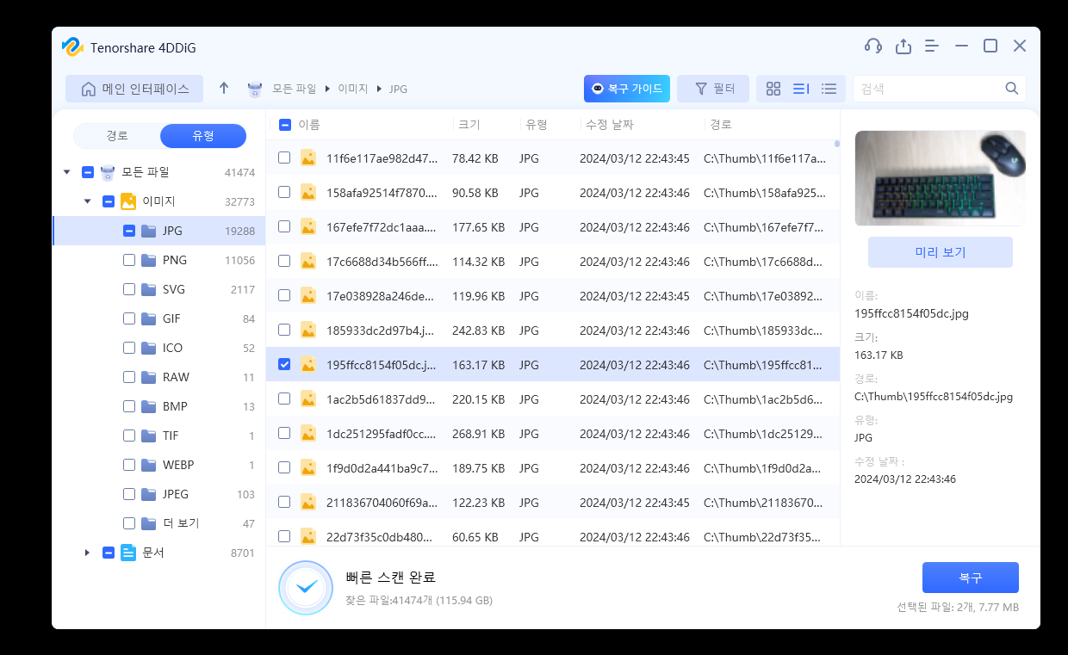1068x655 pixels.
Task: Sort by the 경로 column header
Action: (x=721, y=125)
